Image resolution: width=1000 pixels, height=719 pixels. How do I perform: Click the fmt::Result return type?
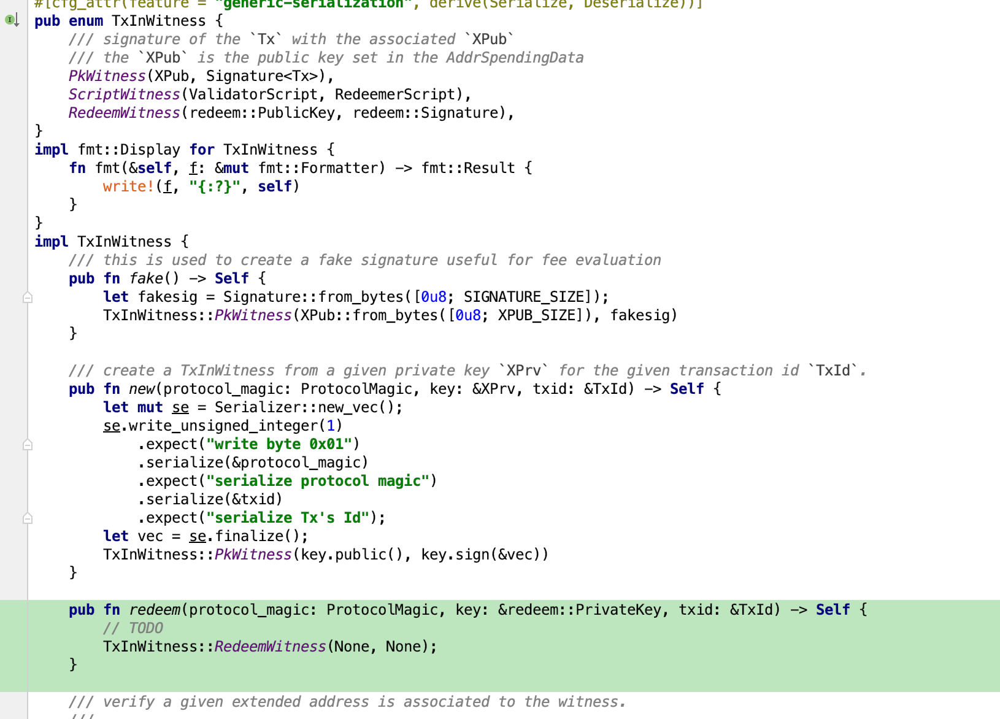[x=468, y=168]
